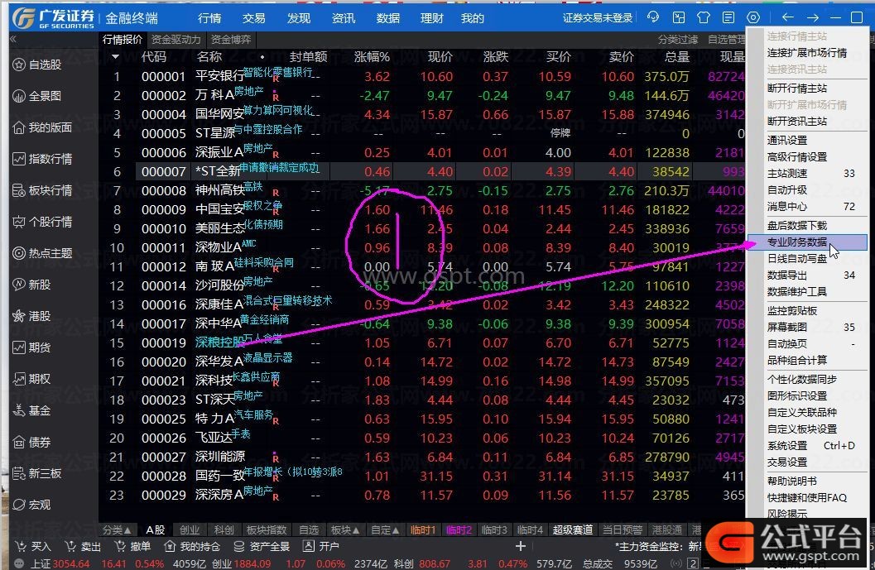Open the 资讯 top menu

tap(344, 18)
